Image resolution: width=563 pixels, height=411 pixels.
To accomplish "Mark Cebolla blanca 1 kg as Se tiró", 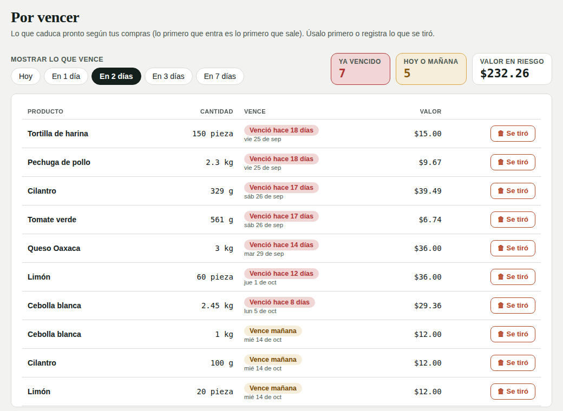I will click(x=513, y=334).
